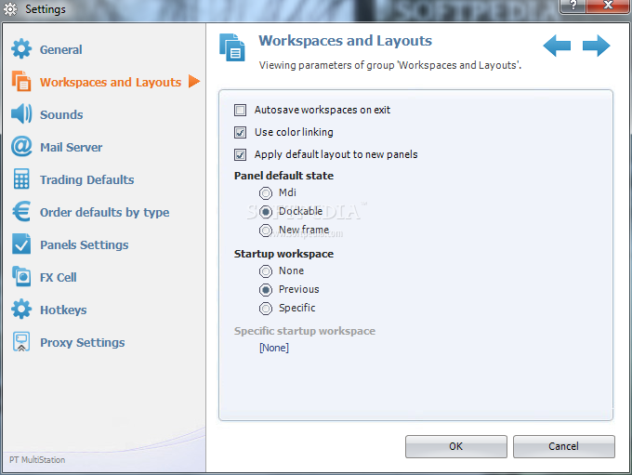Viewport: 632px width, 475px height.
Task: Select the Sounds speaker icon
Action: [x=21, y=114]
